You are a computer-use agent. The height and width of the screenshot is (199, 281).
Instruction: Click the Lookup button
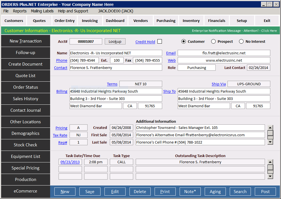[115, 42]
